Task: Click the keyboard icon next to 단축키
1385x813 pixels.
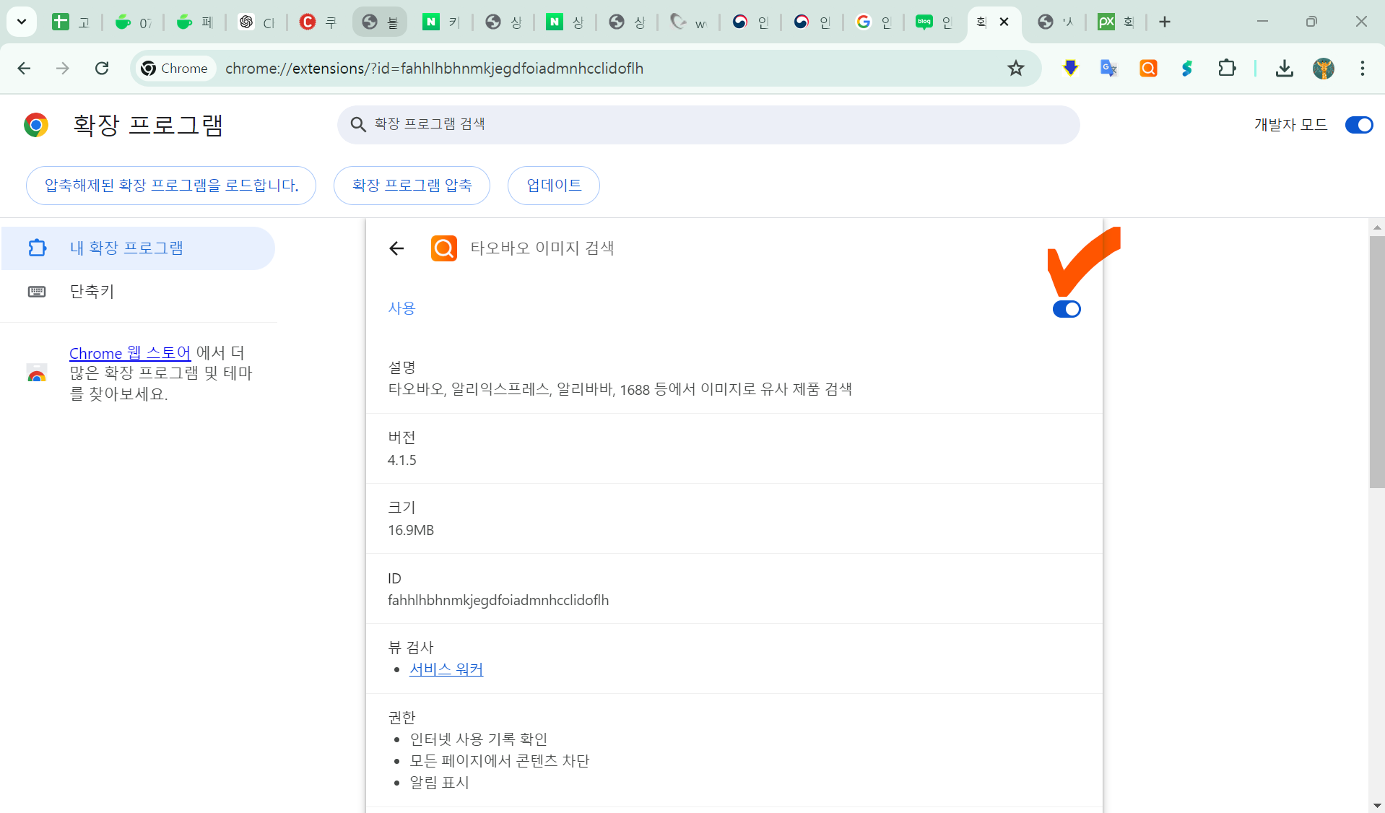Action: (37, 292)
